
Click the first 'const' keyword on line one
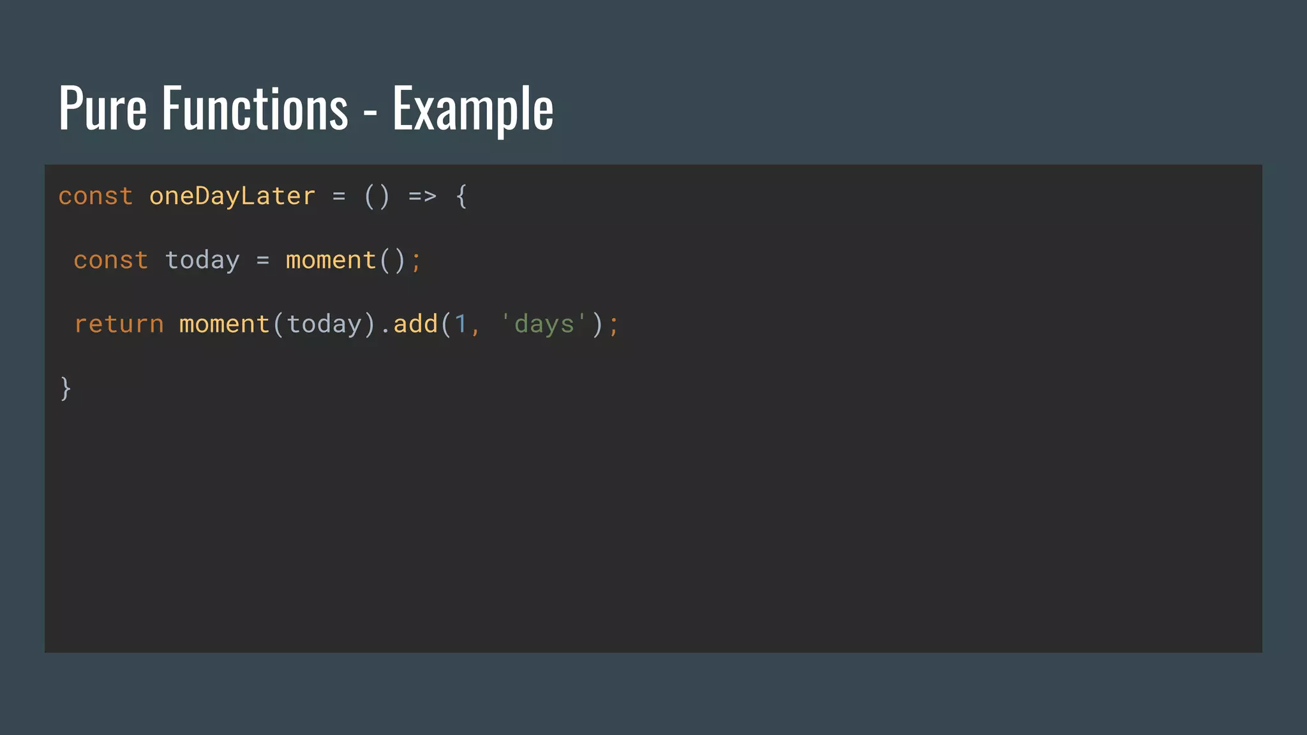click(96, 197)
